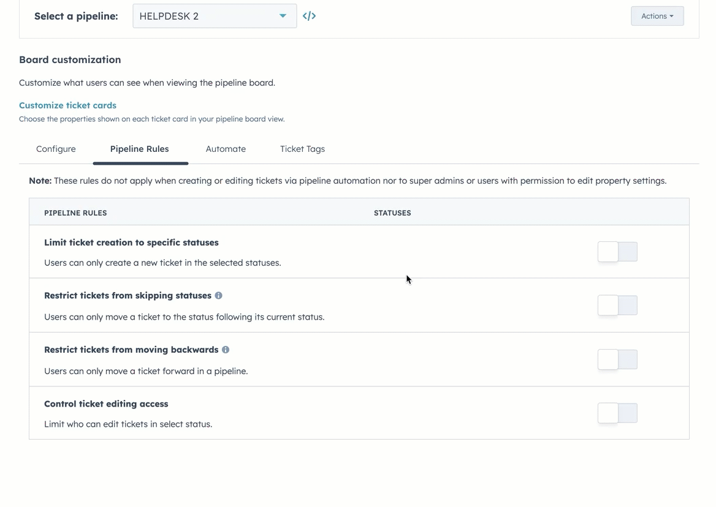716x507 pixels.
Task: Switch to the Automate tab
Action: tap(226, 149)
